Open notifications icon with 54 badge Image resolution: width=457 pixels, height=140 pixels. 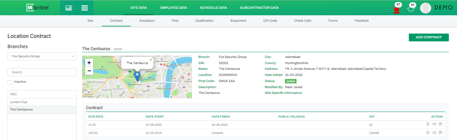pyautogui.click(x=412, y=9)
